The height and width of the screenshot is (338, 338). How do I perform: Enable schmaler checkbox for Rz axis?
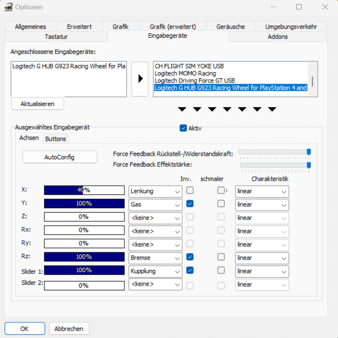[x=221, y=257]
